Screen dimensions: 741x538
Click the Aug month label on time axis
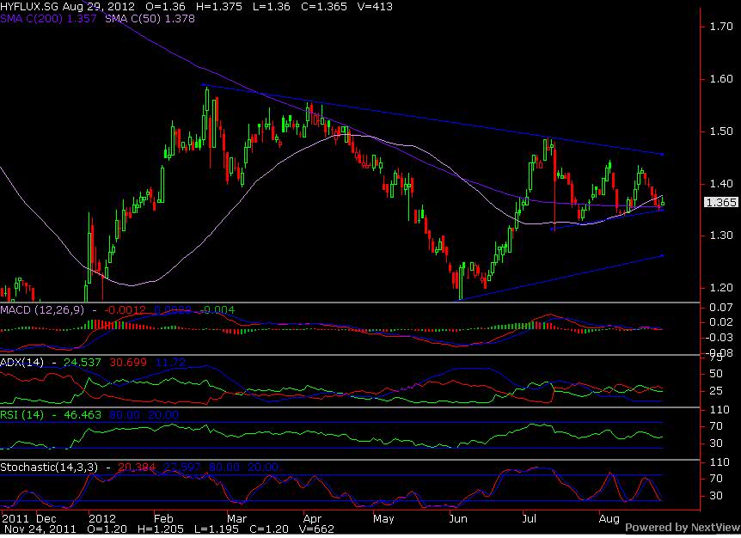[609, 518]
